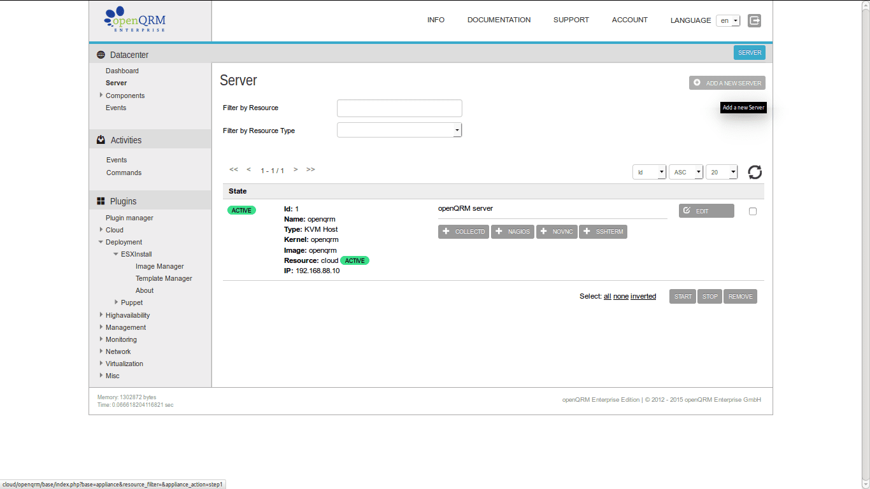Screen dimensions: 870x489
Task: Go to first page with << link
Action: pyautogui.click(x=234, y=169)
